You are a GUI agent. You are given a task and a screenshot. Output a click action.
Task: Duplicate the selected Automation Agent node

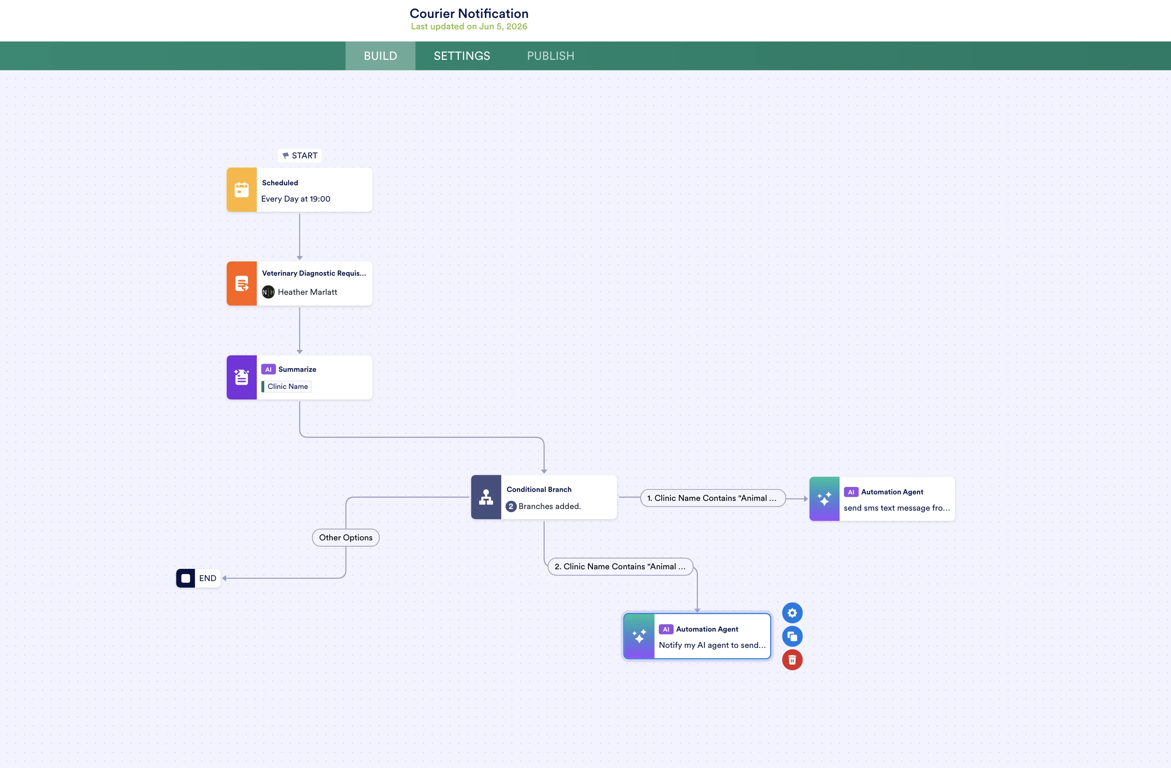pyautogui.click(x=792, y=636)
